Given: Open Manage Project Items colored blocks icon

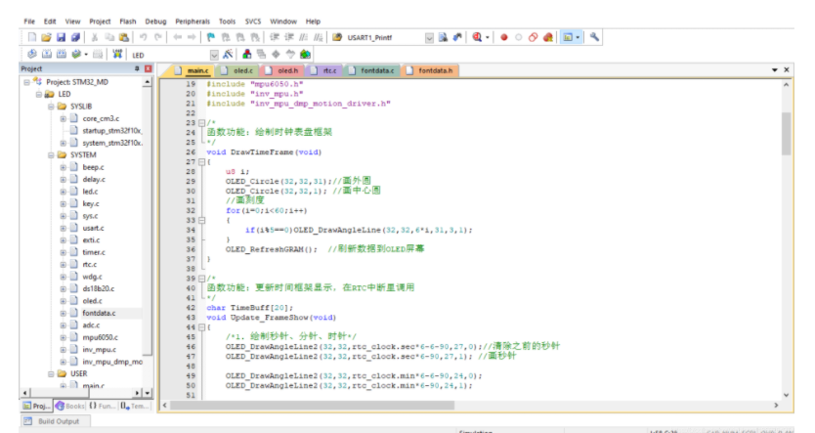Looking at the screenshot, I should coord(247,54).
